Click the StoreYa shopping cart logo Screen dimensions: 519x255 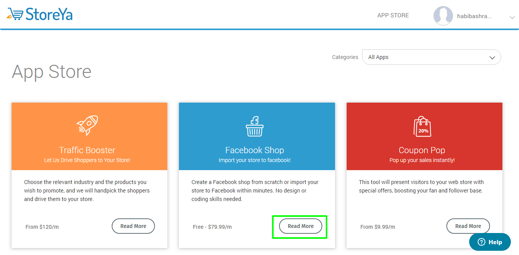pos(15,14)
